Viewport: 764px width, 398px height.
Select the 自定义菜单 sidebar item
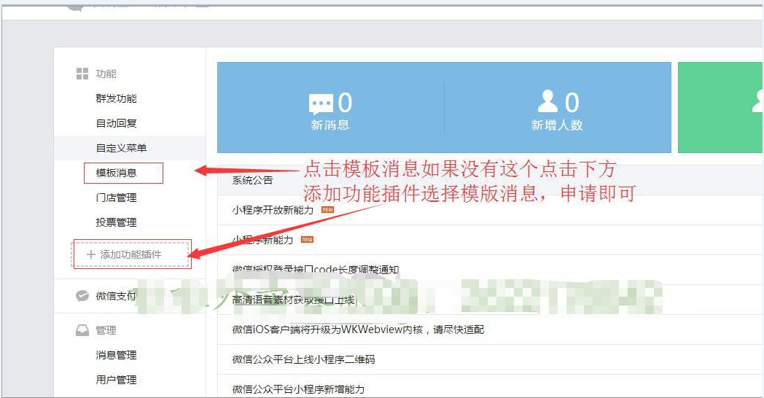[x=121, y=148]
